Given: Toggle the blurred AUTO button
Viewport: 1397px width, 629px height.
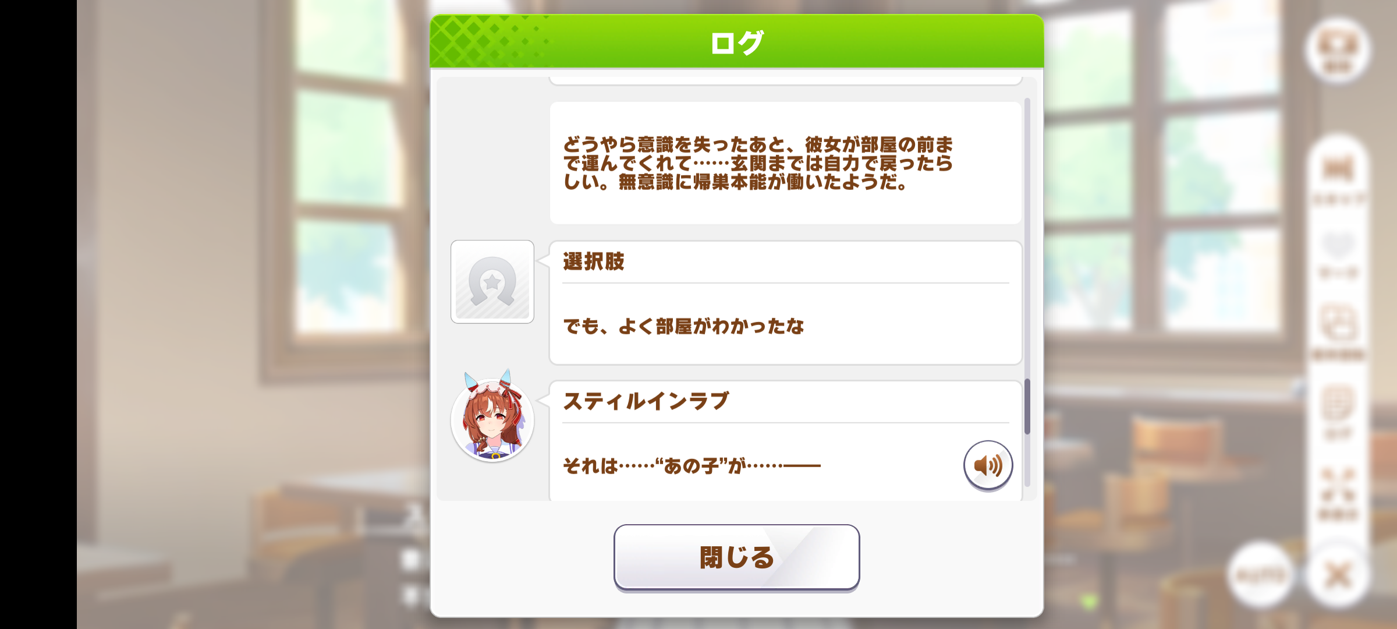Looking at the screenshot, I should click(1260, 575).
